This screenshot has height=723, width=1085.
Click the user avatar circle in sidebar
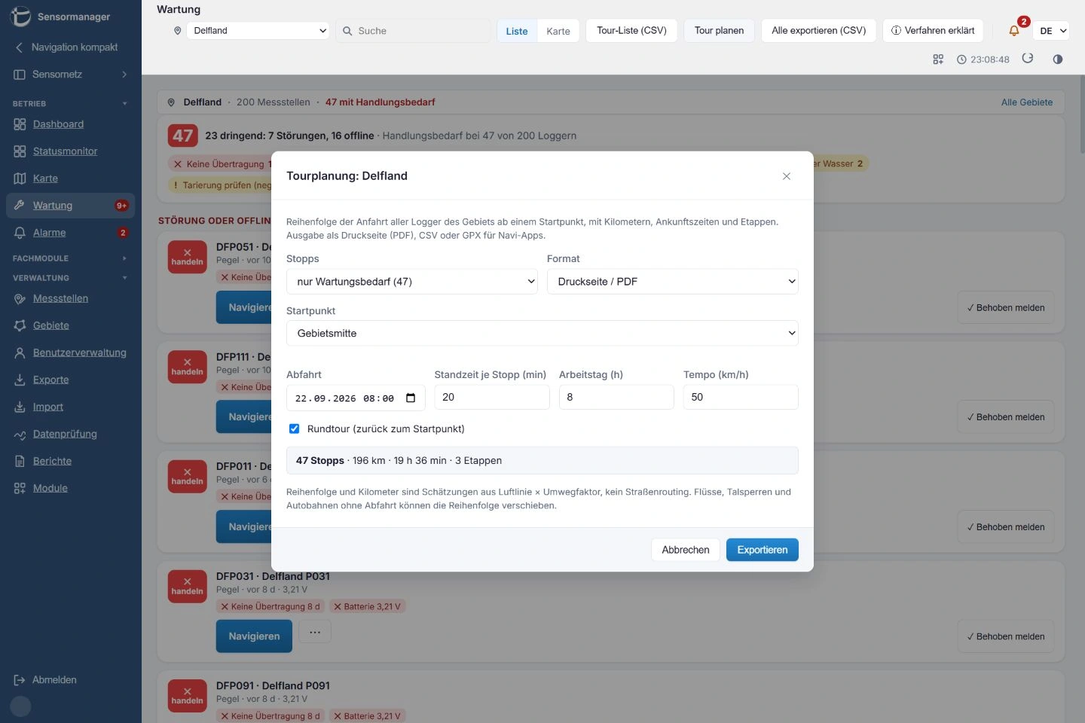[x=20, y=706]
